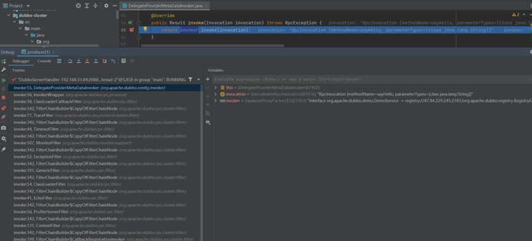
Task: Collapse the java folder node
Action: [x=26, y=35]
